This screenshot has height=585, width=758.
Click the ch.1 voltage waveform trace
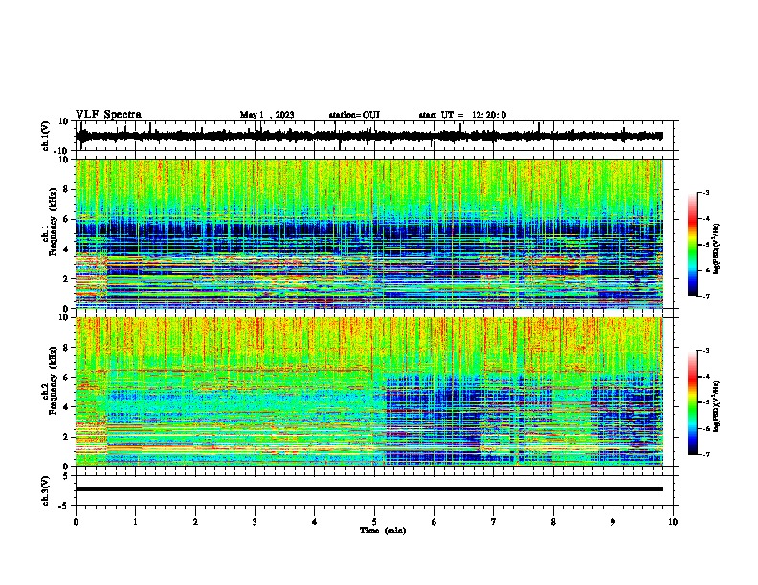tap(369, 136)
